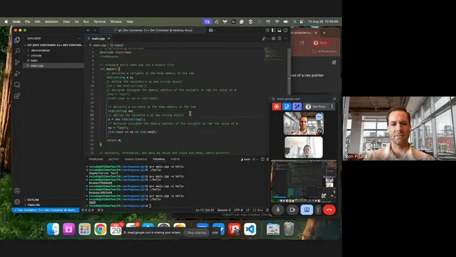456x257 pixels.
Task: Click the UTF-8 encoding indicator
Action: pos(239,210)
